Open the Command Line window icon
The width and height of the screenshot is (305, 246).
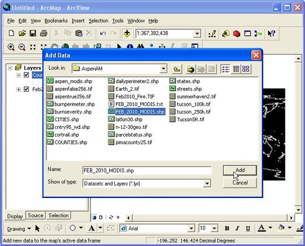pos(247,33)
